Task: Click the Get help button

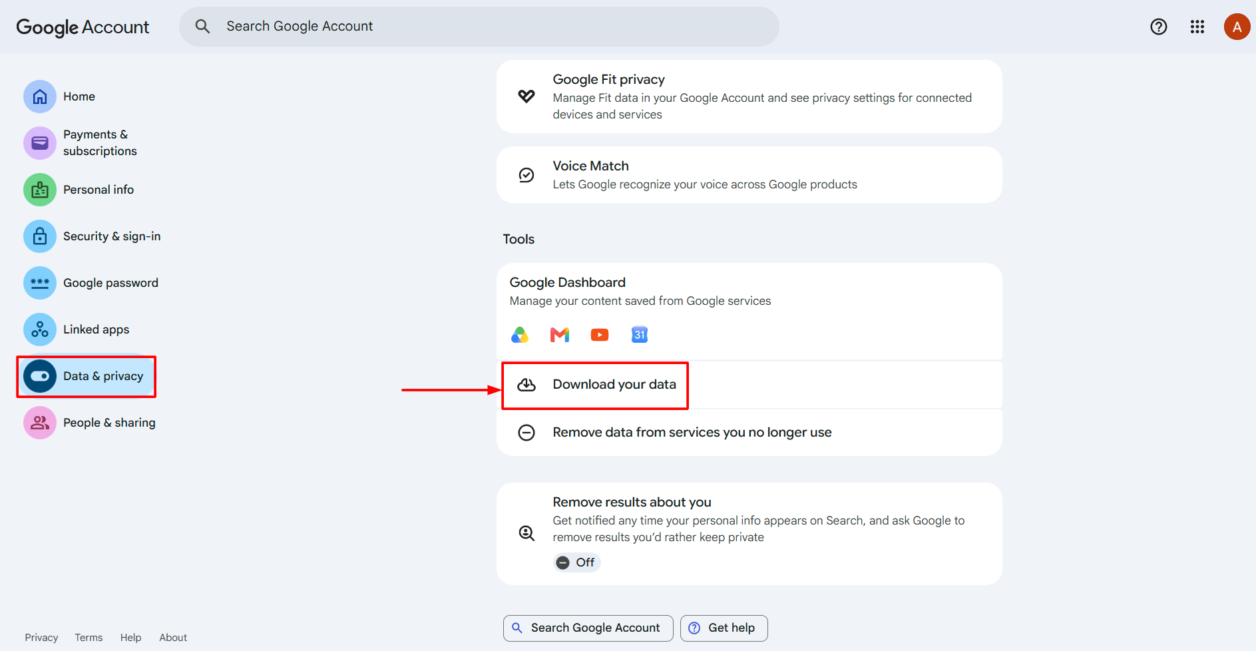Action: (x=724, y=628)
